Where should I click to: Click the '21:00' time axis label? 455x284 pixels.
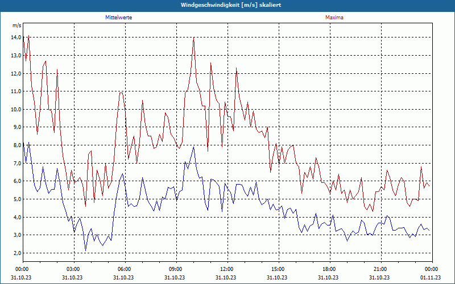coord(381,269)
